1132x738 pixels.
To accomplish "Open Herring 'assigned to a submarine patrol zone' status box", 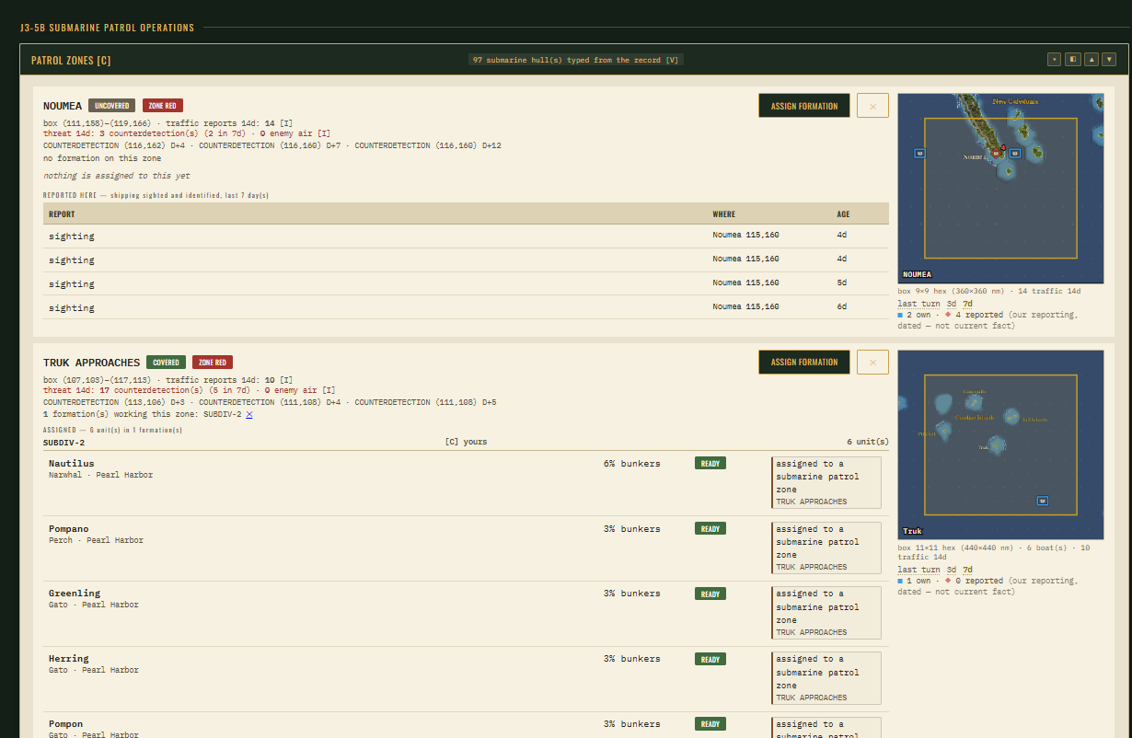I will [x=826, y=678].
